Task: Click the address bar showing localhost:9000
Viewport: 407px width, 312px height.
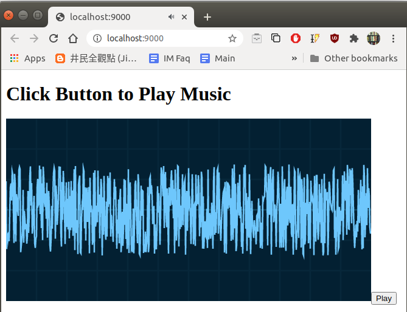Action: click(x=165, y=38)
